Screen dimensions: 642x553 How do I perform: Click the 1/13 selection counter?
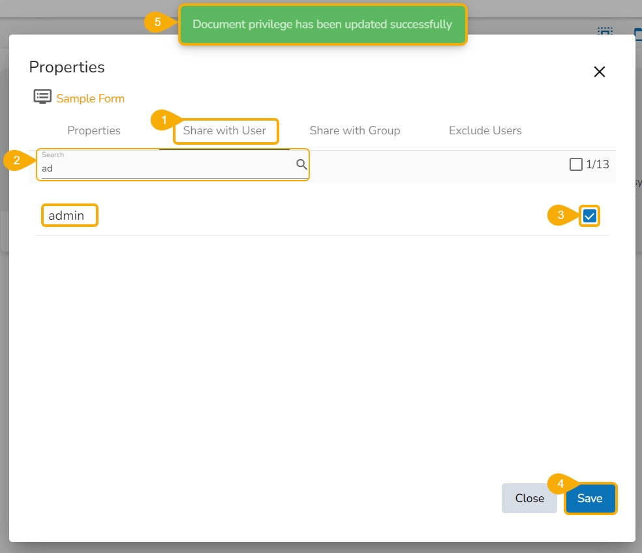[598, 164]
